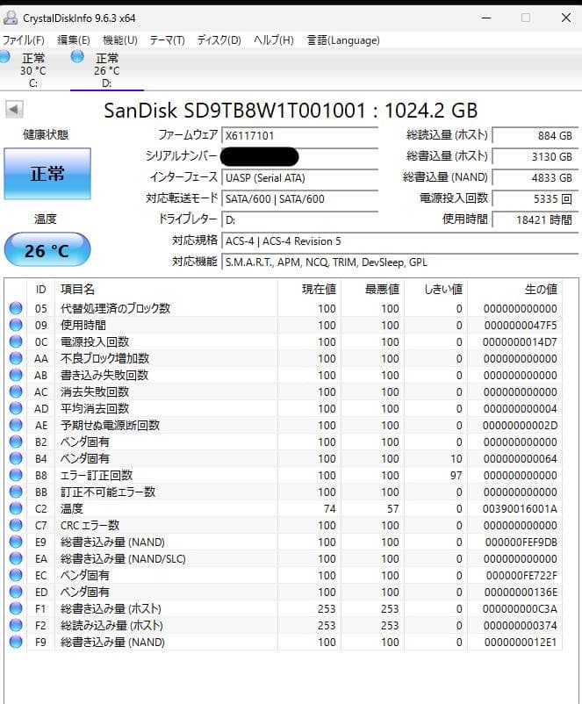Click the 最悪値 column header
The image size is (582, 704).
point(373,289)
